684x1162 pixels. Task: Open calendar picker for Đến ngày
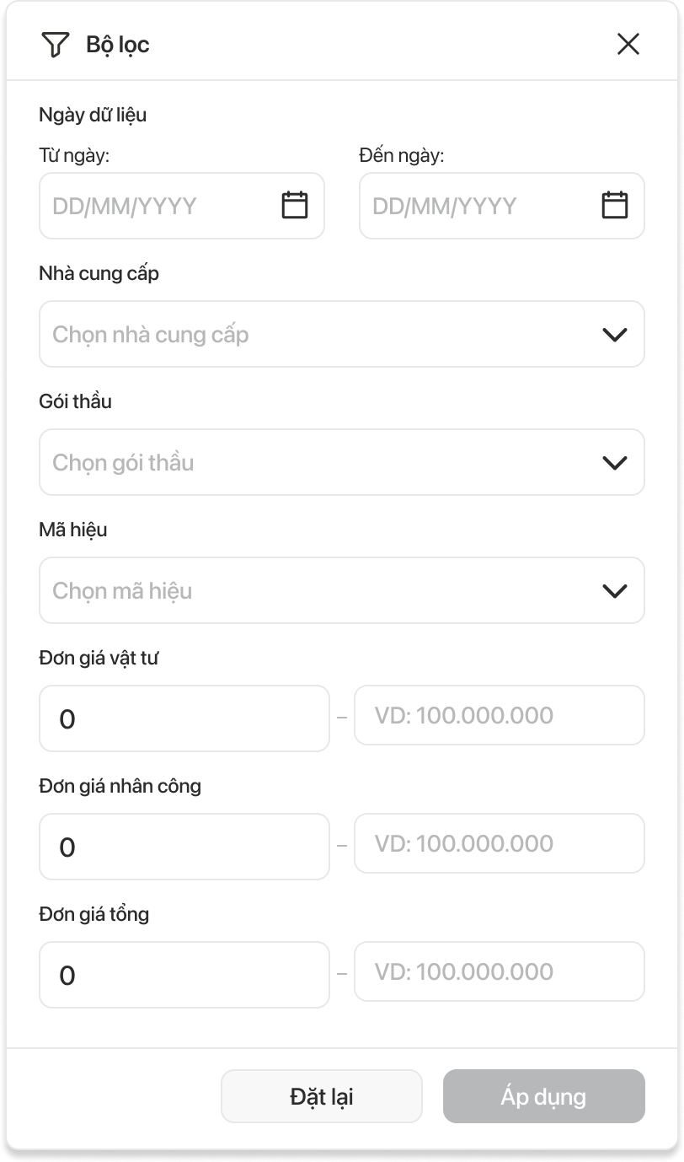click(x=614, y=205)
